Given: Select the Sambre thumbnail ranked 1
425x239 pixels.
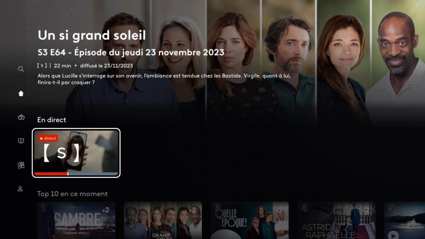Looking at the screenshot, I should click(76, 220).
